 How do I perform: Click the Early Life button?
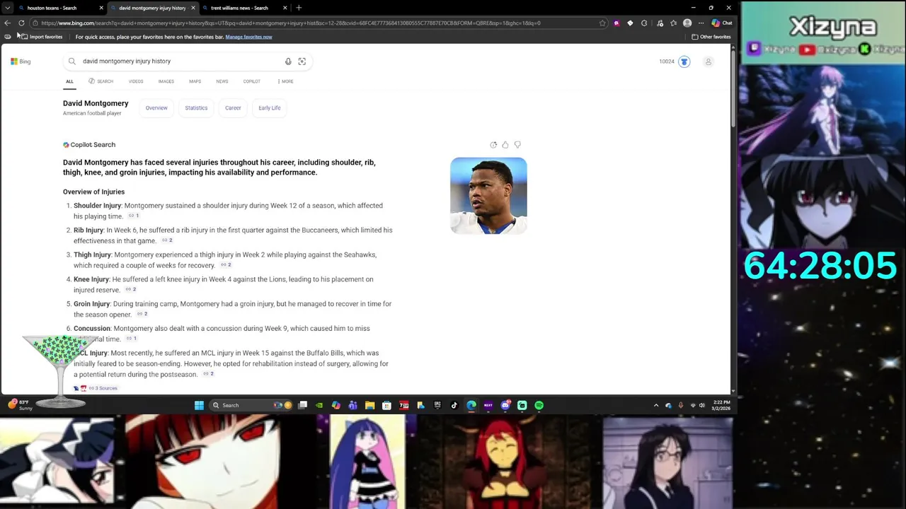click(x=270, y=108)
